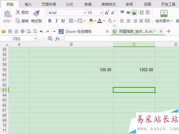Align text left
Screen dimensions: 179x134
[122, 21]
